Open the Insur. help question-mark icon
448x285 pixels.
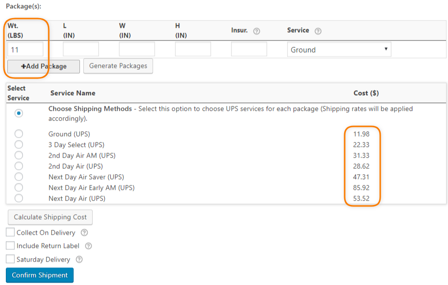pyautogui.click(x=256, y=31)
